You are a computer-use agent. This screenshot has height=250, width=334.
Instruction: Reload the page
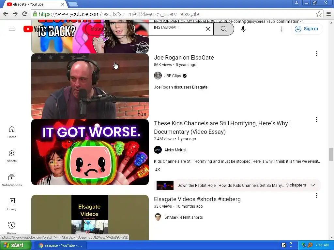click(25, 14)
